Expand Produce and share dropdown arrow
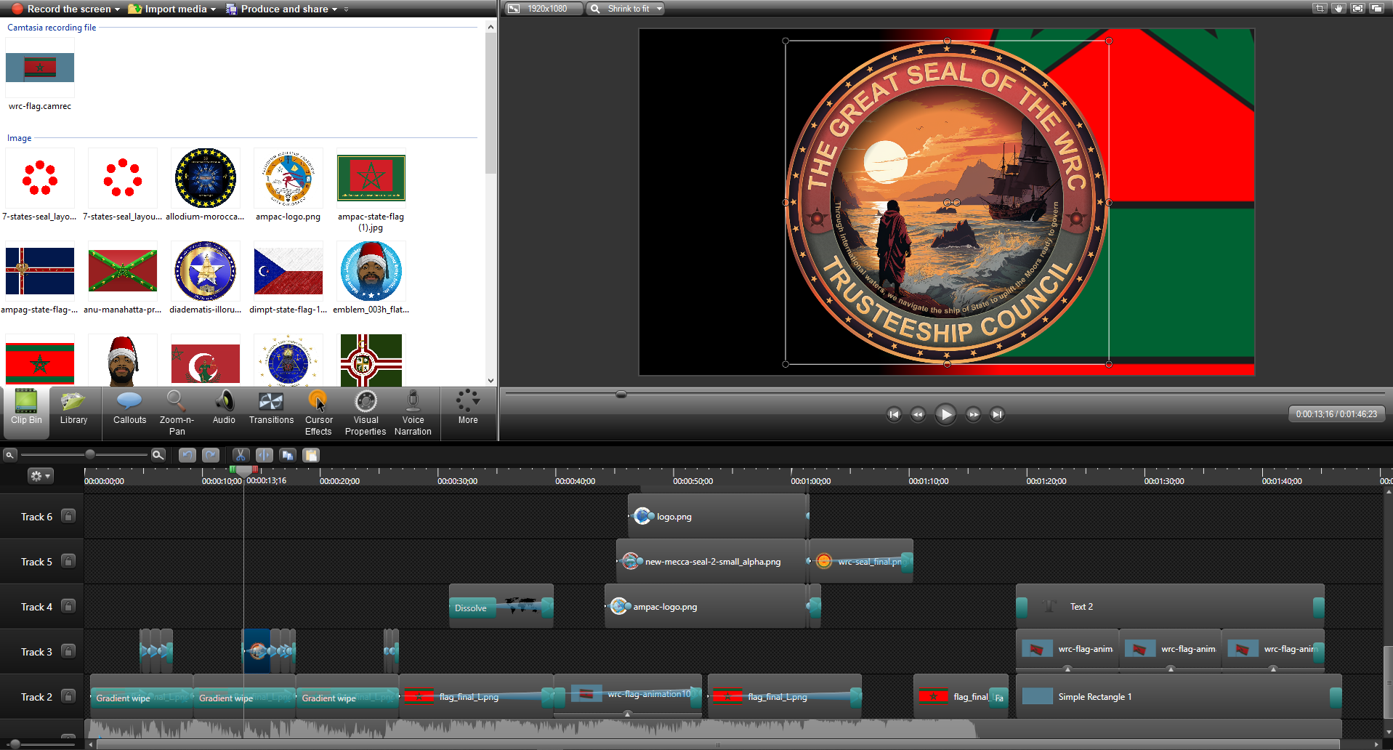Image resolution: width=1393 pixels, height=750 pixels. click(334, 9)
